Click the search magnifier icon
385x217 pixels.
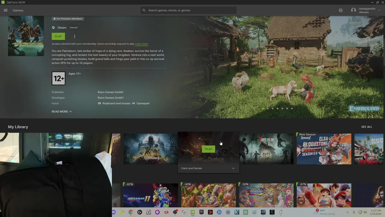click(x=144, y=10)
